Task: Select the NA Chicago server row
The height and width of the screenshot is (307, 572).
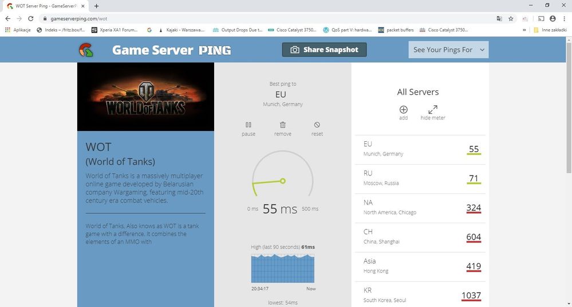Action: click(x=421, y=208)
